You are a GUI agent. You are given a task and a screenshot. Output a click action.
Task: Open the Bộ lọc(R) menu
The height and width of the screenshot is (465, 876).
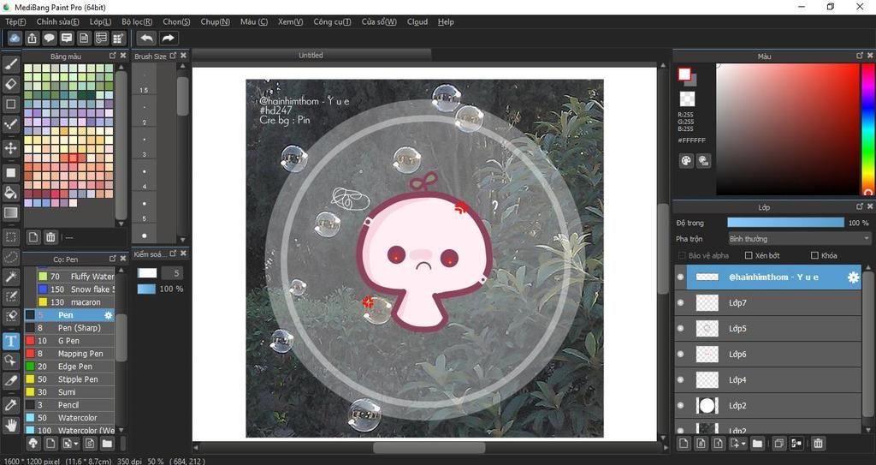[137, 21]
